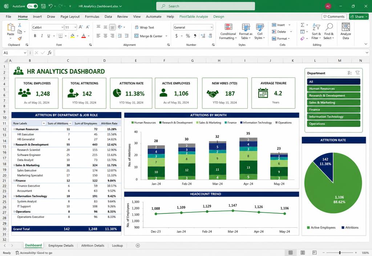Click the Paste button
The image size is (372, 256).
(x=11, y=31)
